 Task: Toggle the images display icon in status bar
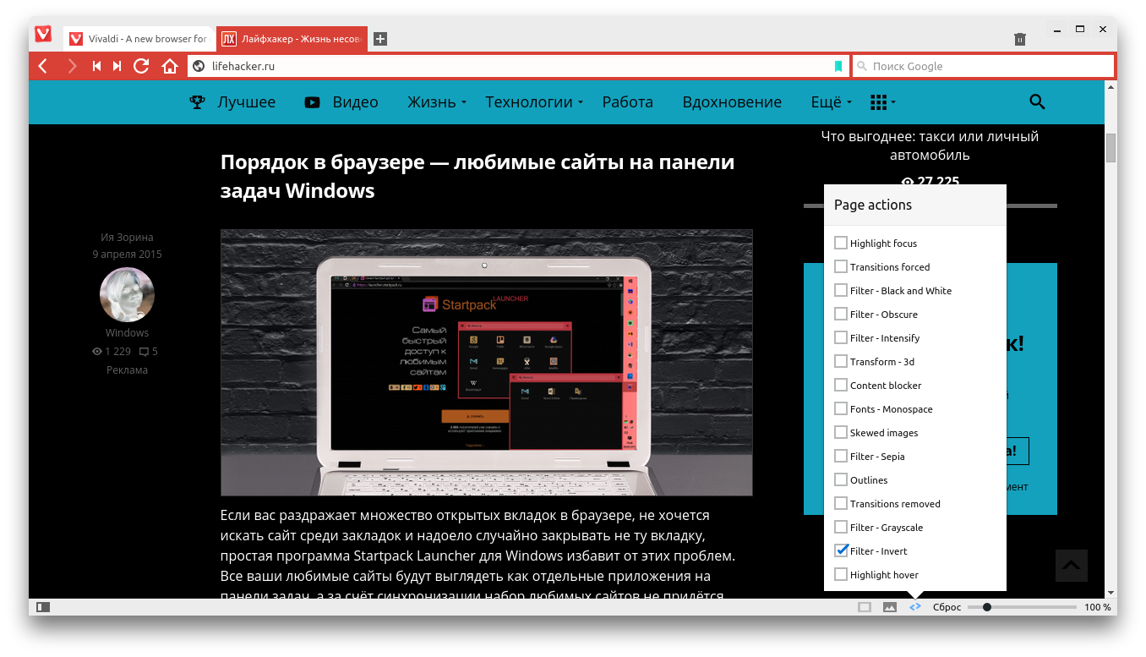tap(889, 607)
